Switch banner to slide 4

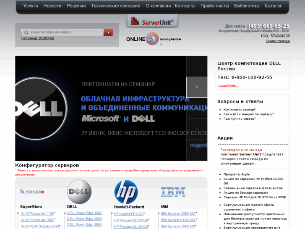pos(197,129)
